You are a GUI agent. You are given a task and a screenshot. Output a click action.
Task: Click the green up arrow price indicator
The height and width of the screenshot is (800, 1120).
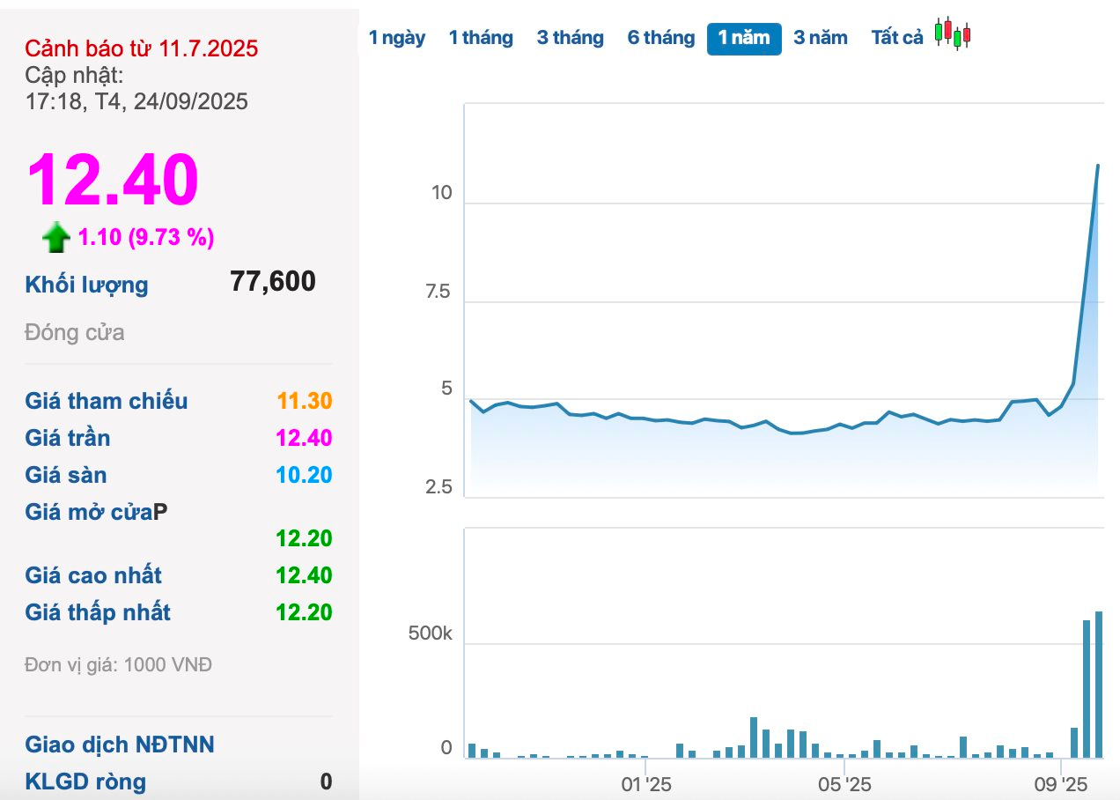(x=56, y=237)
